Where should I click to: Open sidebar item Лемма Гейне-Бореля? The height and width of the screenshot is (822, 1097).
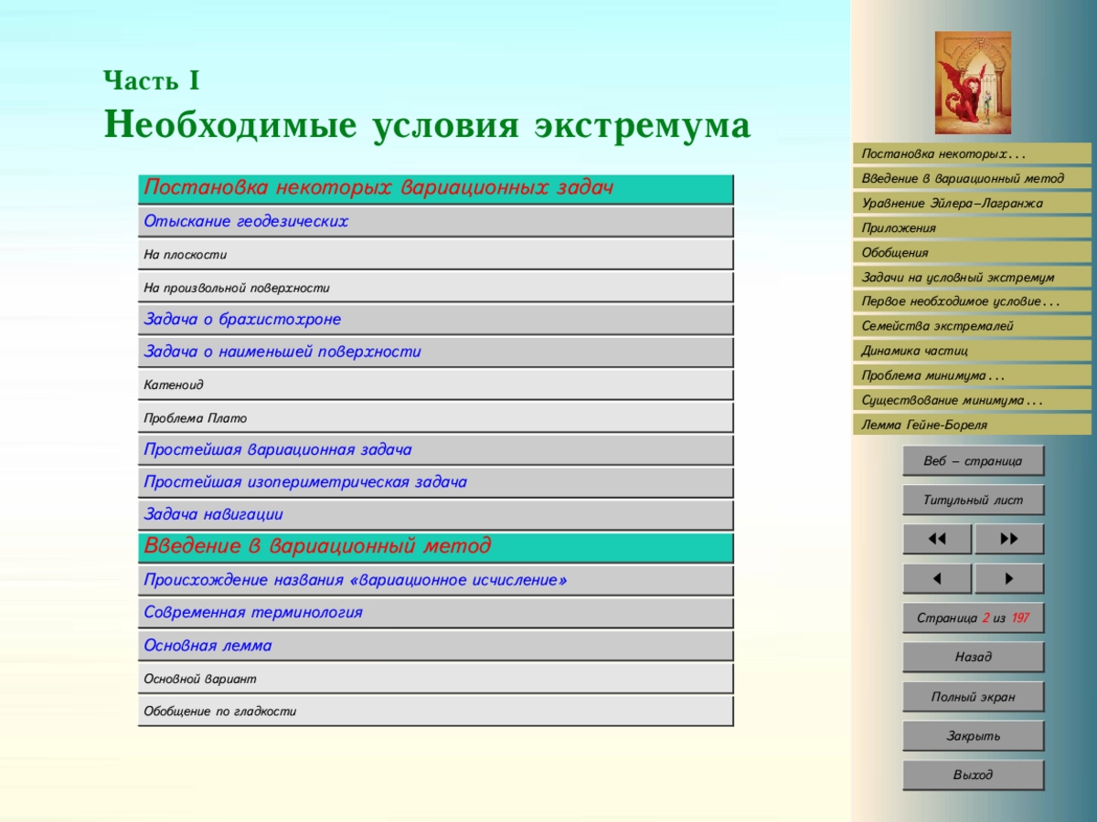pos(973,425)
